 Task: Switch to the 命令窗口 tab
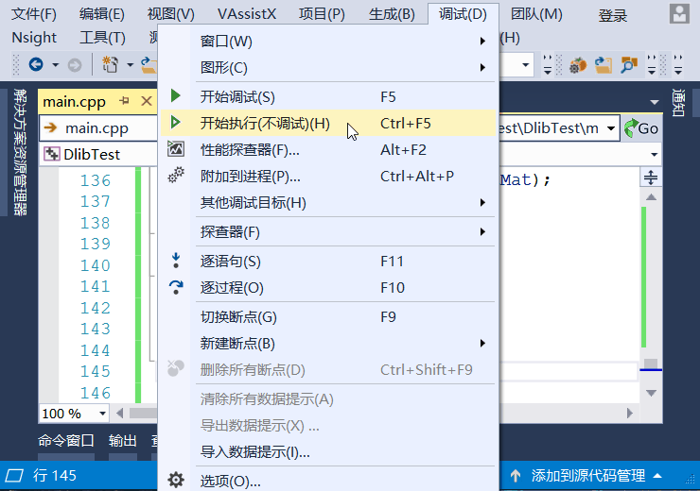(66, 441)
